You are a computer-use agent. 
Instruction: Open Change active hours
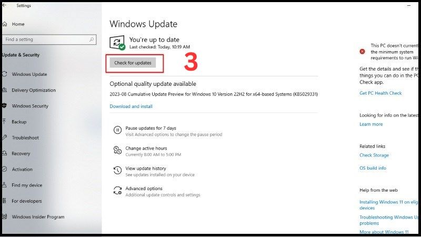click(x=146, y=149)
